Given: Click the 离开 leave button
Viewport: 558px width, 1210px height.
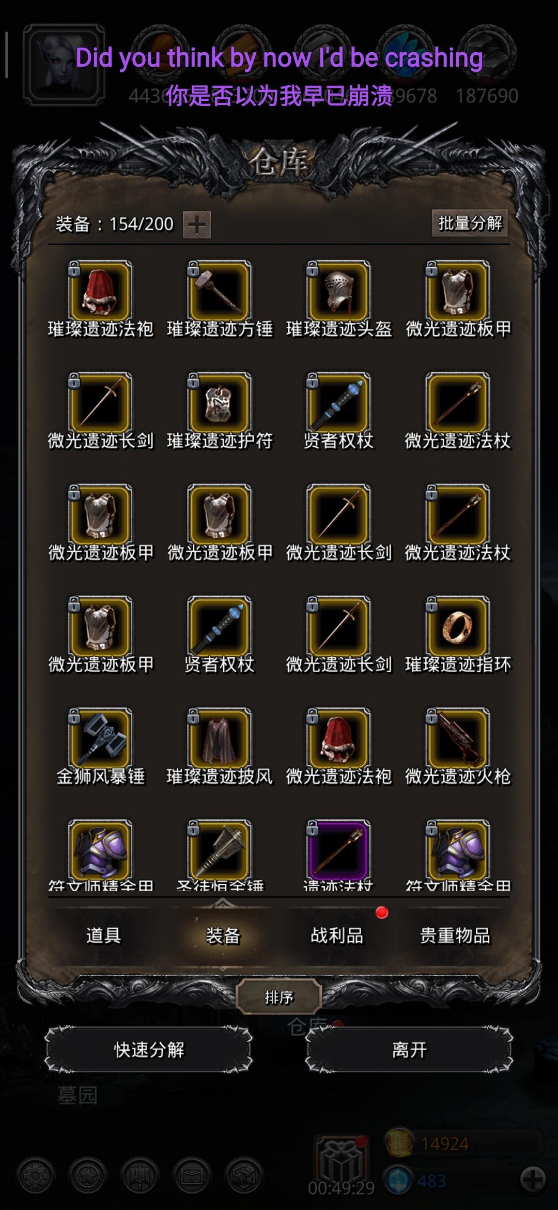Looking at the screenshot, I should pos(409,1050).
